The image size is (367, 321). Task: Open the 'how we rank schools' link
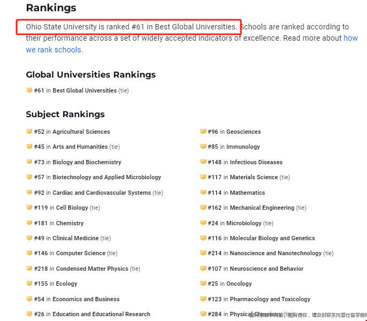coord(53,50)
